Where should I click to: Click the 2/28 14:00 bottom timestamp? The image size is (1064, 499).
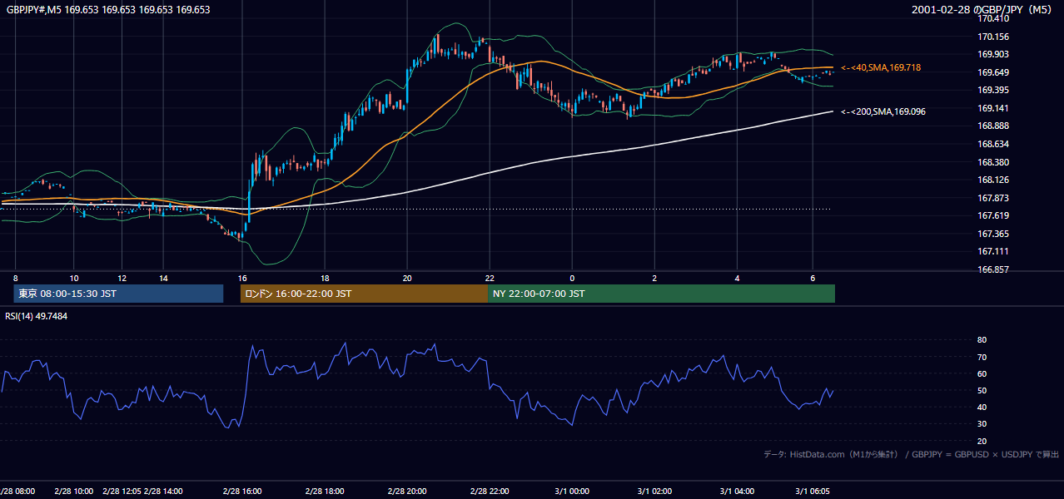point(163,492)
